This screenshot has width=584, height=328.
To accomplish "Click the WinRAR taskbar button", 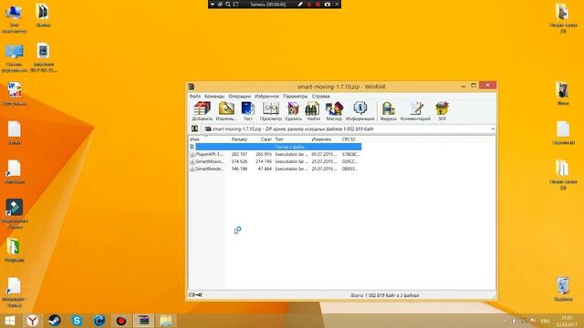I will pyautogui.click(x=143, y=321).
